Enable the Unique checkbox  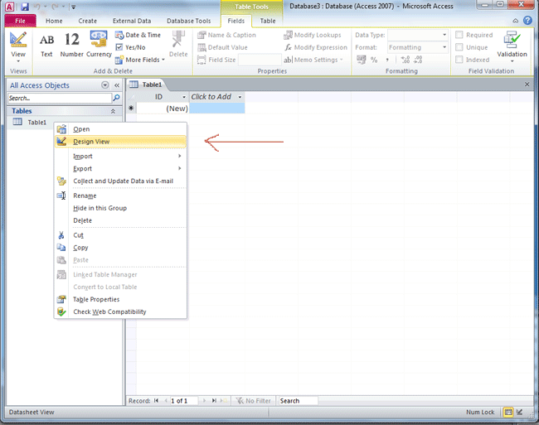click(x=459, y=47)
